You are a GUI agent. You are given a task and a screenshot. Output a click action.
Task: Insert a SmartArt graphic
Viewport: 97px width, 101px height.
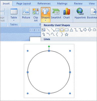click(56, 13)
